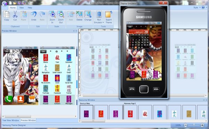Click green Keypad phone icon on tiger screen
Screen dimensions: 209x129
(x=9, y=99)
